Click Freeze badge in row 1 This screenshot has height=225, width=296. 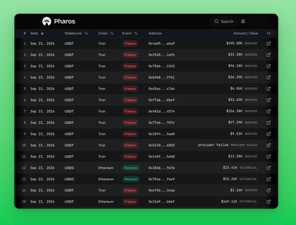click(x=130, y=43)
